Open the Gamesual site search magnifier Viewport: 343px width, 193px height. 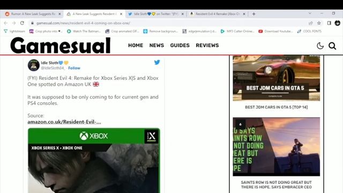332,46
